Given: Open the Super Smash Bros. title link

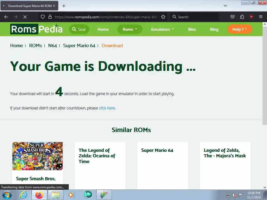Looking at the screenshot, I should [36, 179].
